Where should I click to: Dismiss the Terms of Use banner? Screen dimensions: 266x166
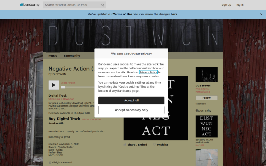[x=261, y=15]
